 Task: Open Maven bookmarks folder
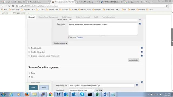click(131, 9)
